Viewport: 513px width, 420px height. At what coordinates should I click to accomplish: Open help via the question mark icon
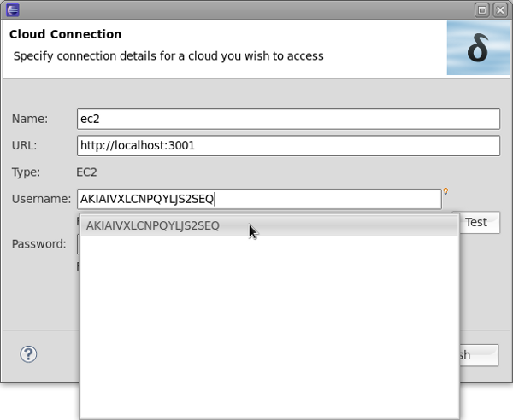point(29,354)
